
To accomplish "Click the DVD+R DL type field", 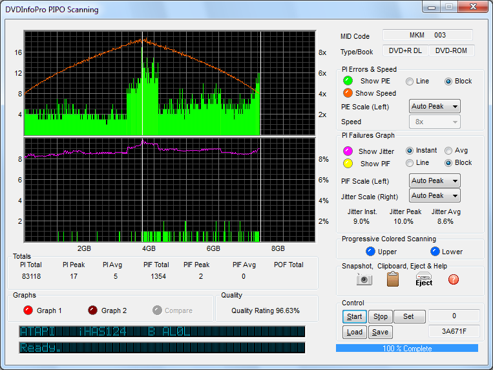I will coord(405,50).
